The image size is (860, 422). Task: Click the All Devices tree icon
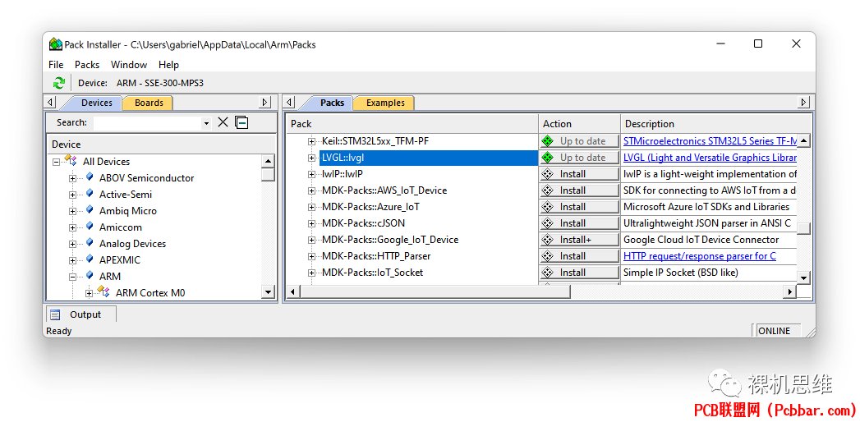(x=71, y=161)
